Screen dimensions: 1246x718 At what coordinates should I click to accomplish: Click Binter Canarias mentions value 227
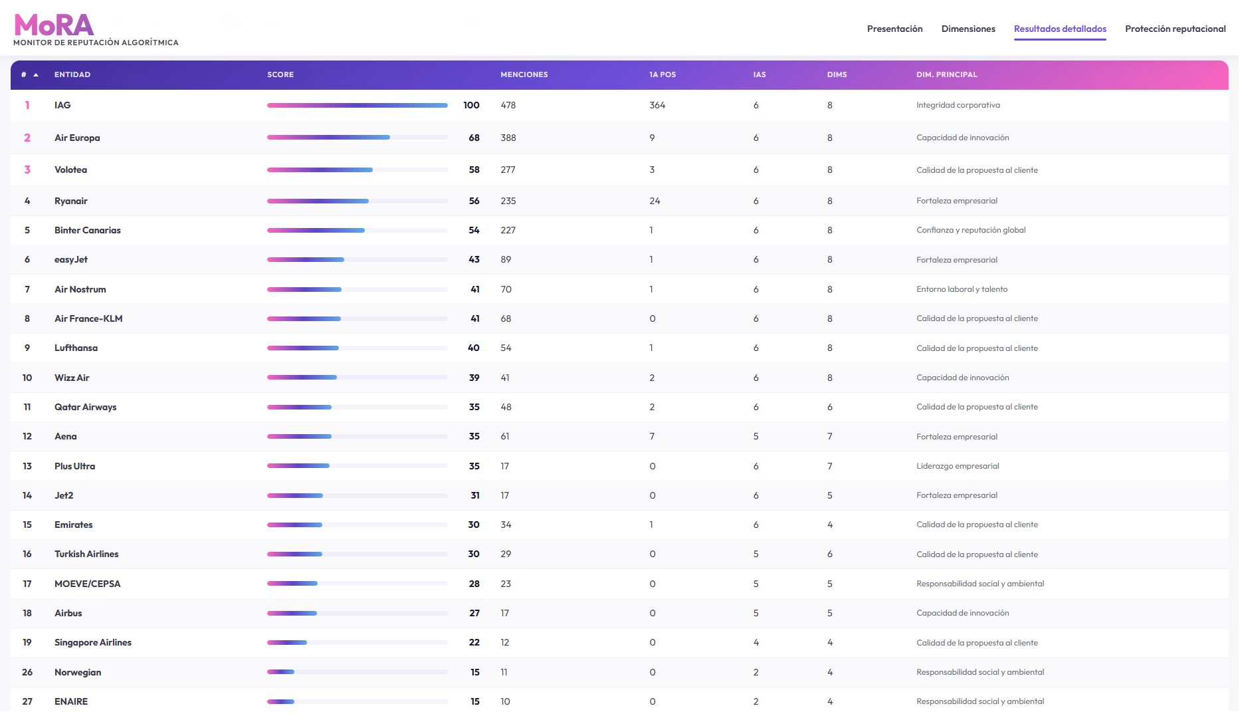(x=508, y=231)
